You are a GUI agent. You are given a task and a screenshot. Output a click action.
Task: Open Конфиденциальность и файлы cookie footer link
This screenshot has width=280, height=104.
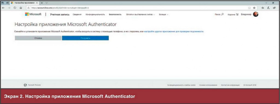coord(181,85)
